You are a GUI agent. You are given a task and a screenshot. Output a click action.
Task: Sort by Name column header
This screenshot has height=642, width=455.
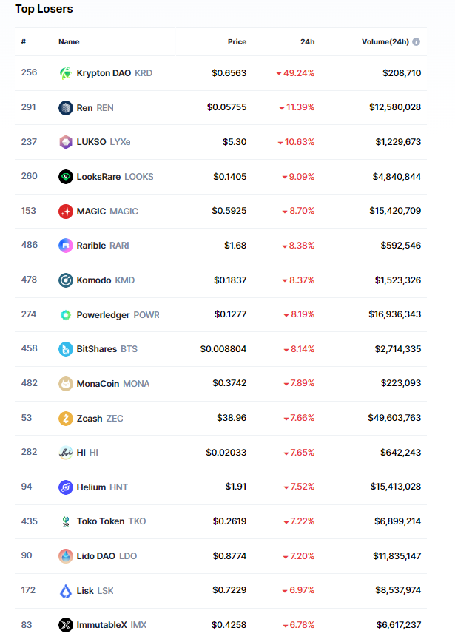click(69, 42)
